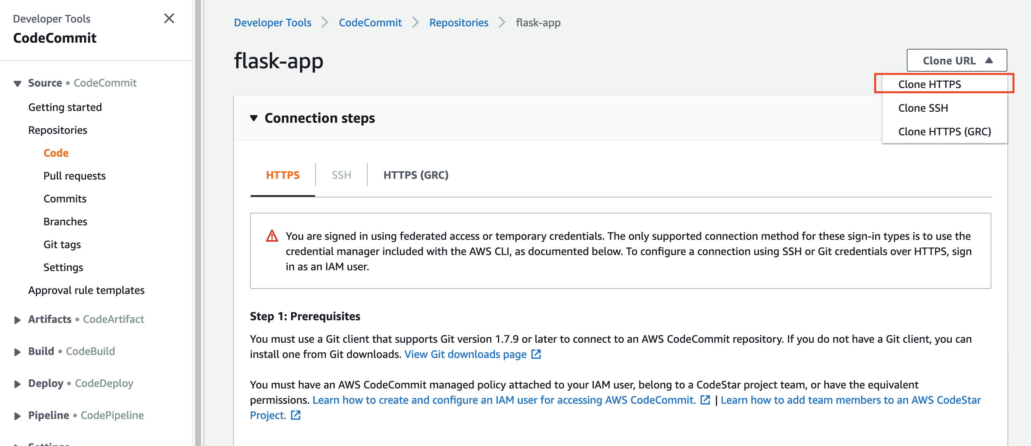This screenshot has width=1031, height=446.
Task: Open the CodeStar team members help link
Action: click(850, 400)
